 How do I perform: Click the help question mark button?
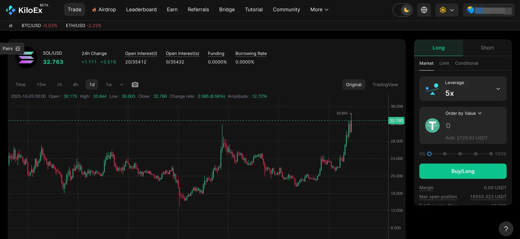pyautogui.click(x=506, y=229)
